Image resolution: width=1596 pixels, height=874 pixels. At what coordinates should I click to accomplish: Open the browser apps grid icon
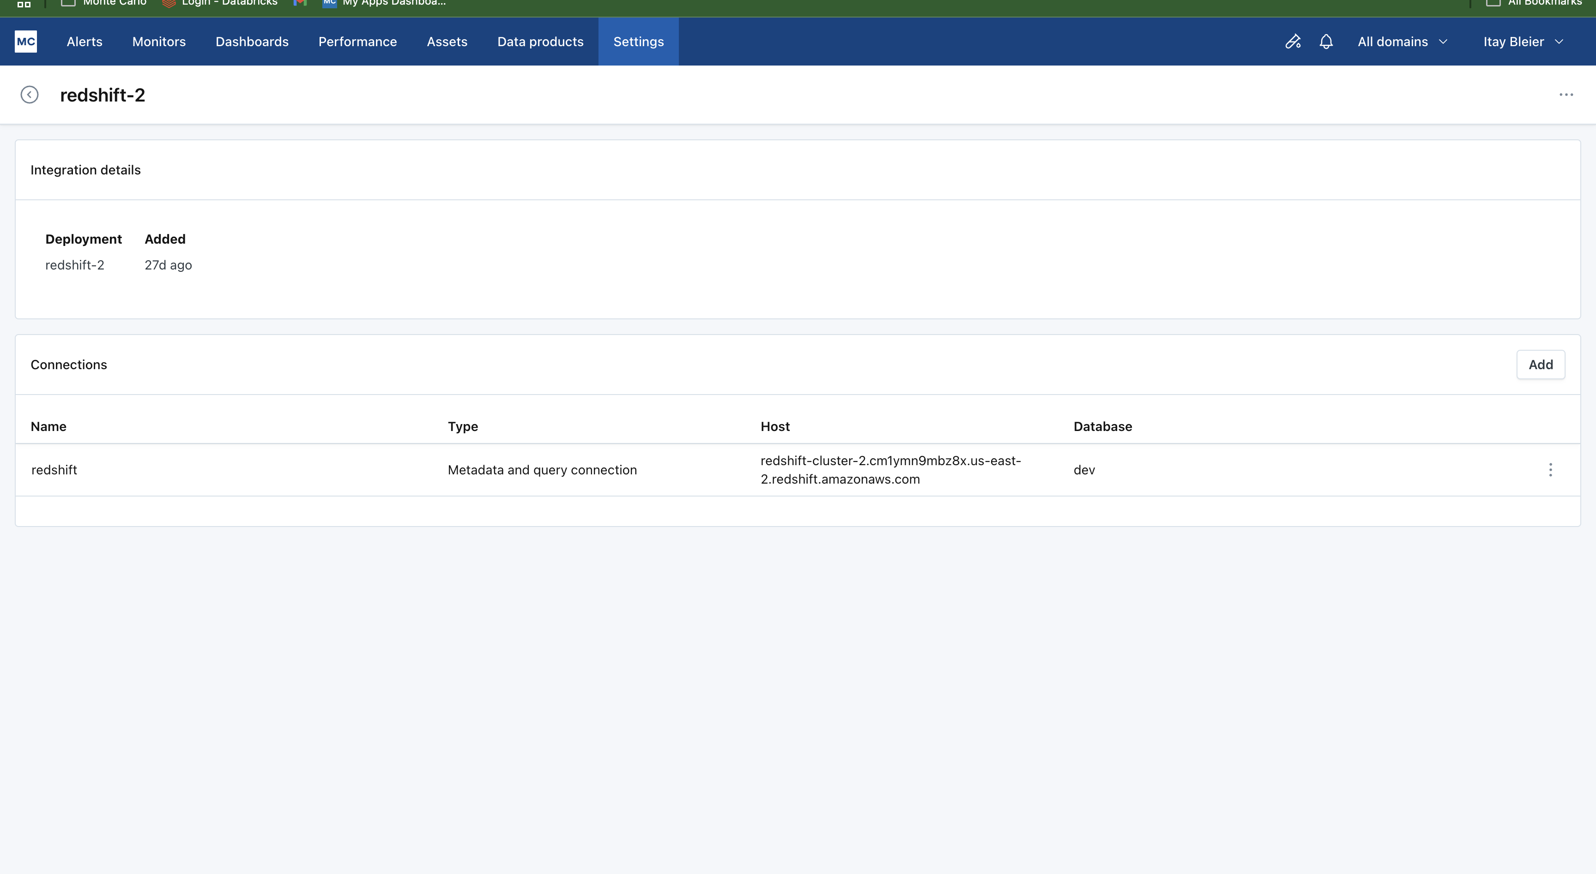(24, 4)
